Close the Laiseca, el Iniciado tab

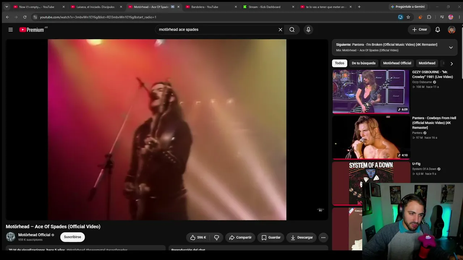[x=121, y=7]
